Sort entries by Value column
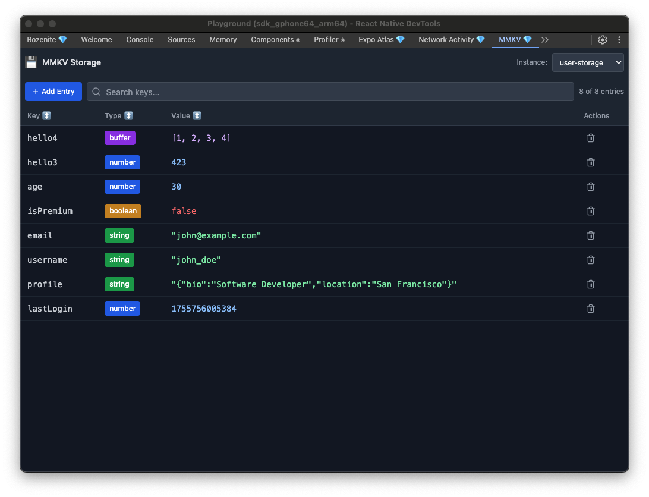649x497 pixels. click(186, 116)
